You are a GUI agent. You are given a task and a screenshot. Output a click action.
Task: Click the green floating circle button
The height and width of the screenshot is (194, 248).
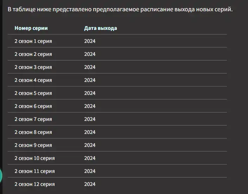coord(1,176)
